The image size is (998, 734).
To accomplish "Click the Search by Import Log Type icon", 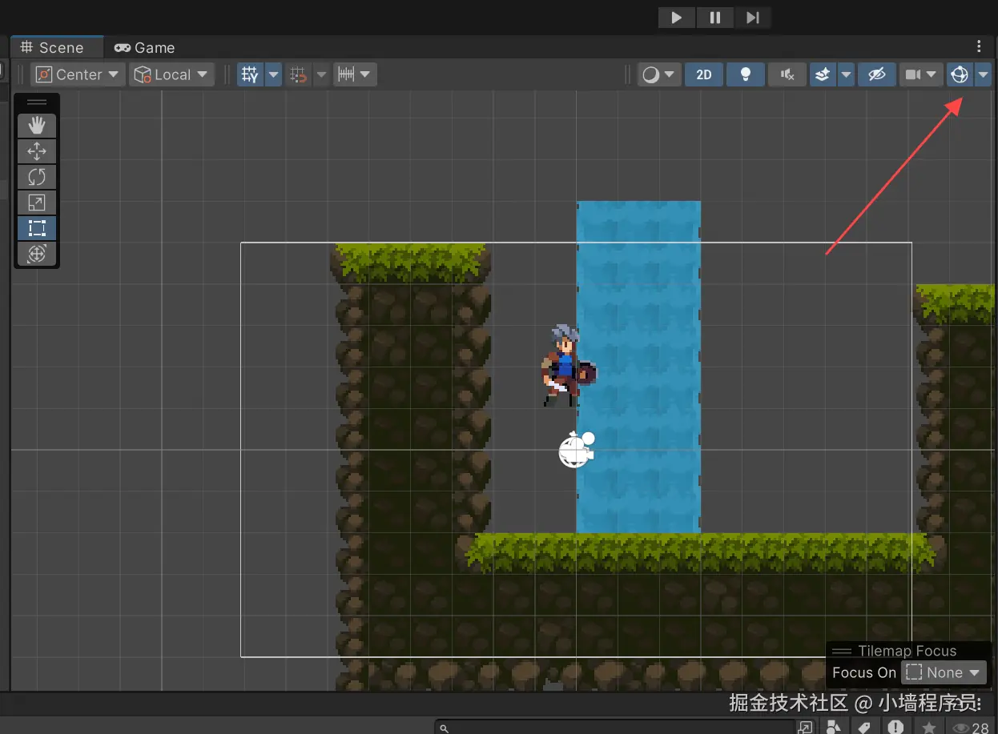I will click(x=895, y=727).
